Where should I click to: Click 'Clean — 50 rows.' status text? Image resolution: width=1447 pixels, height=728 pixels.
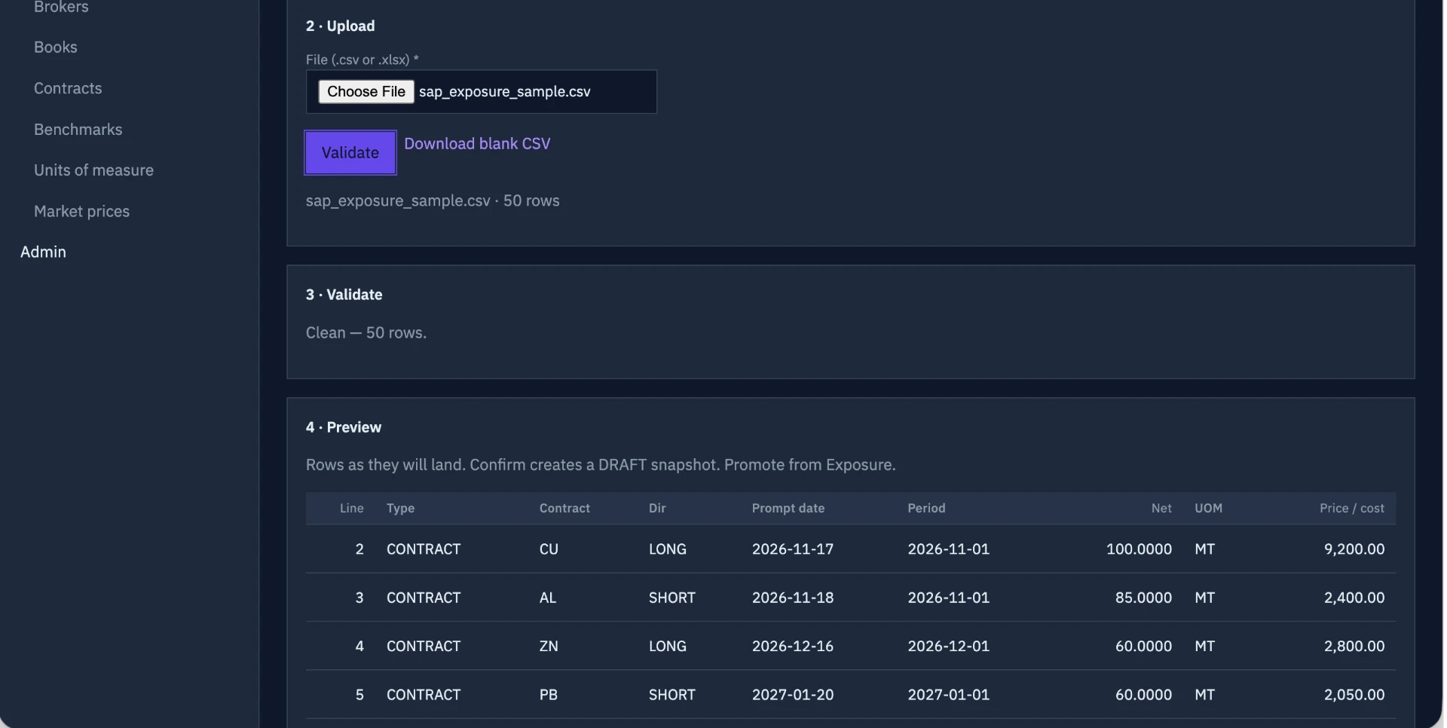tap(366, 332)
